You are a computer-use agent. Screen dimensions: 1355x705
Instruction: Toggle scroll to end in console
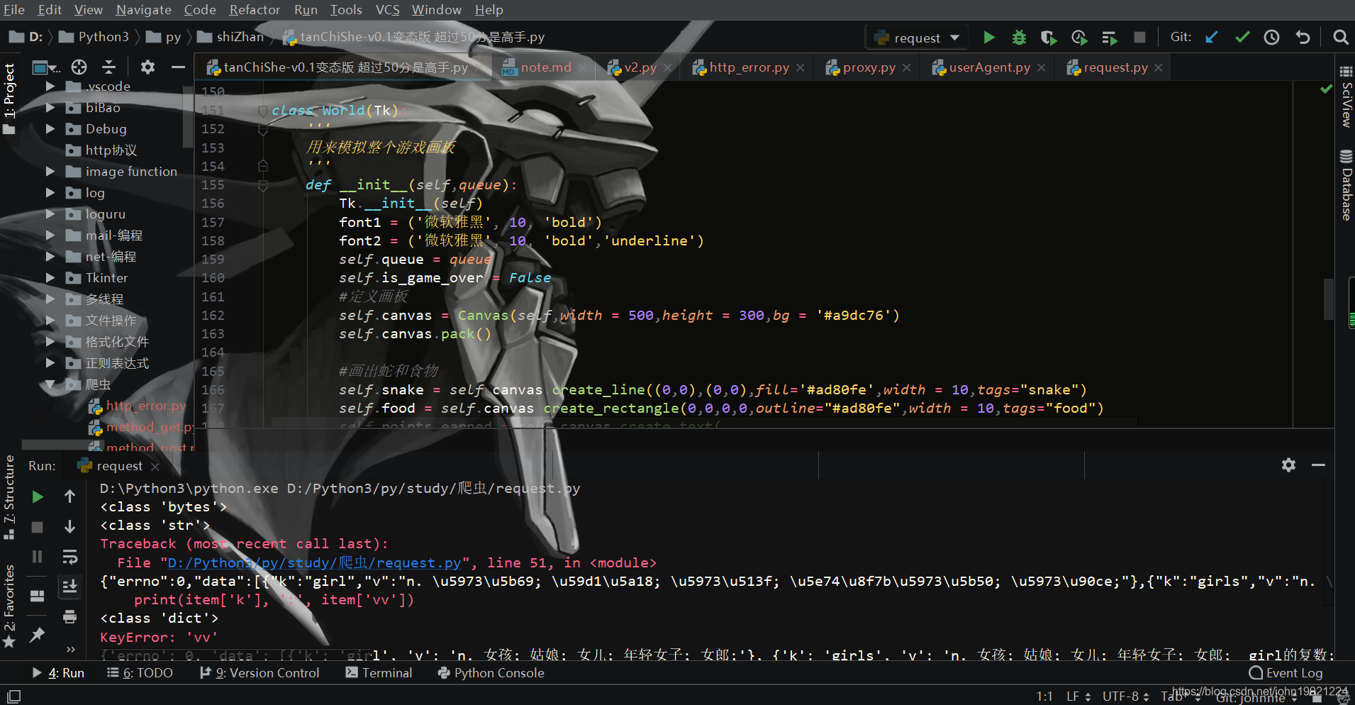(69, 587)
